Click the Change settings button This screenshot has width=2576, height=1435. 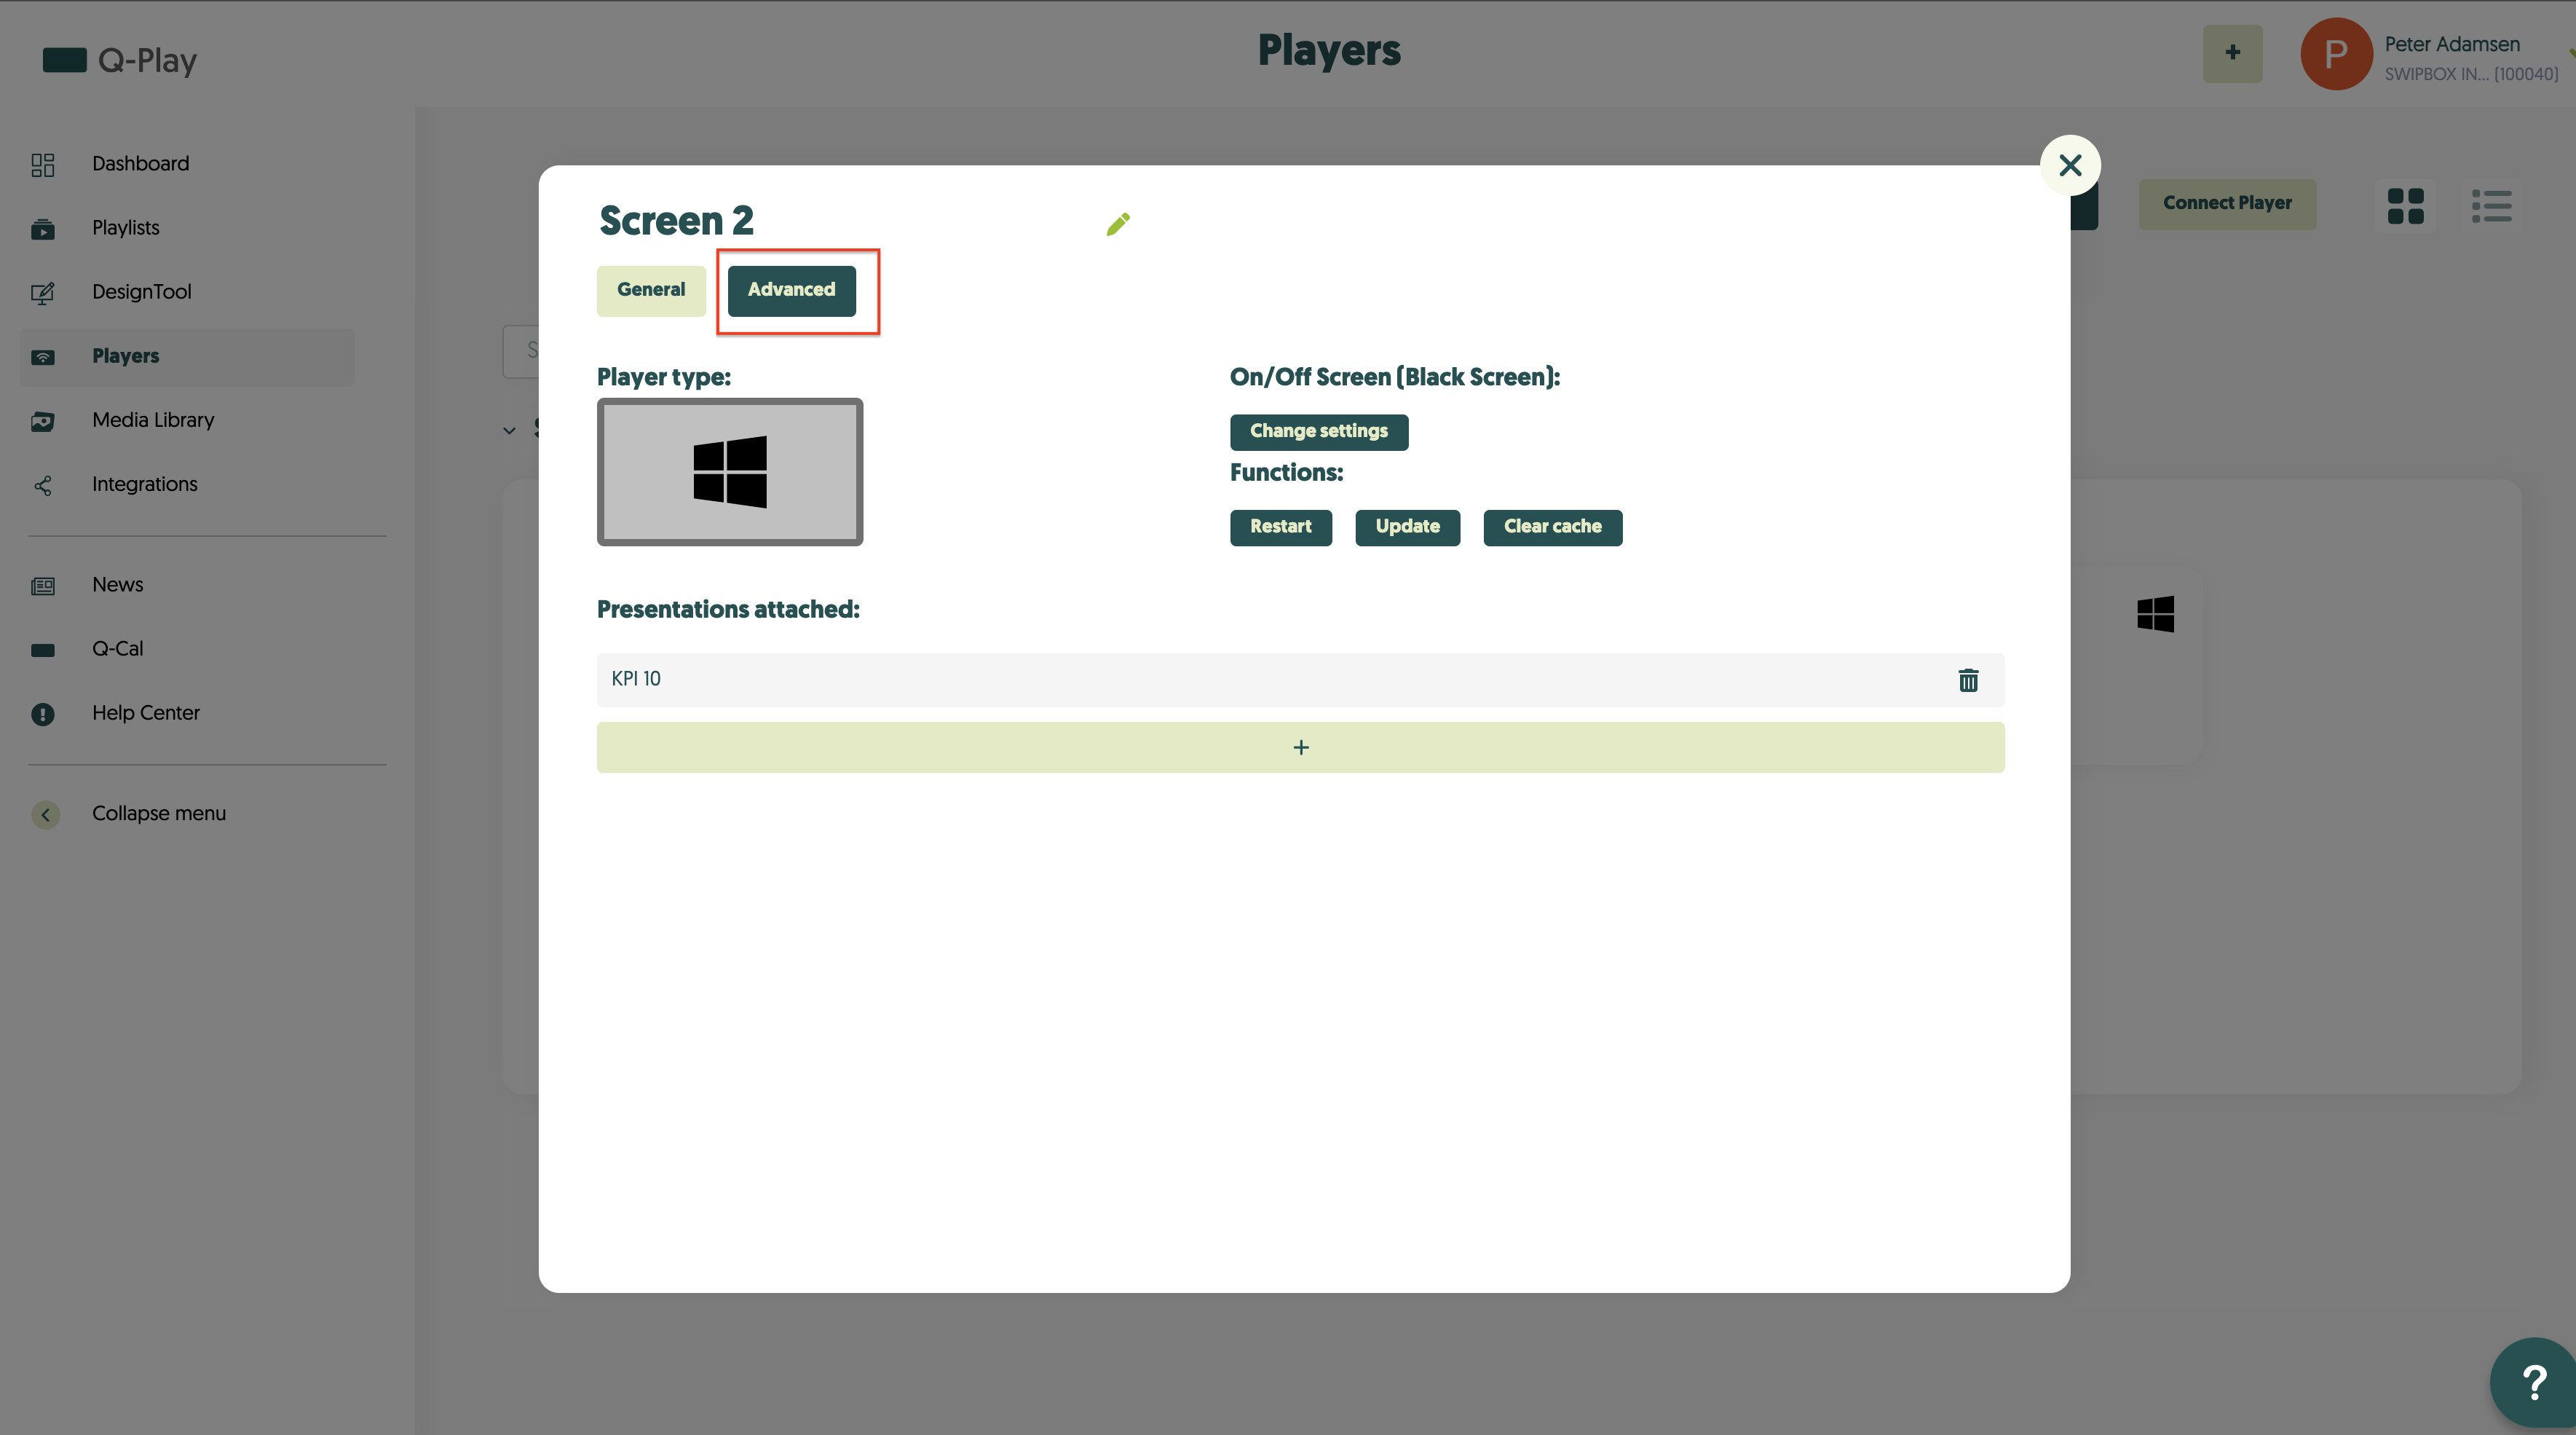(1318, 431)
